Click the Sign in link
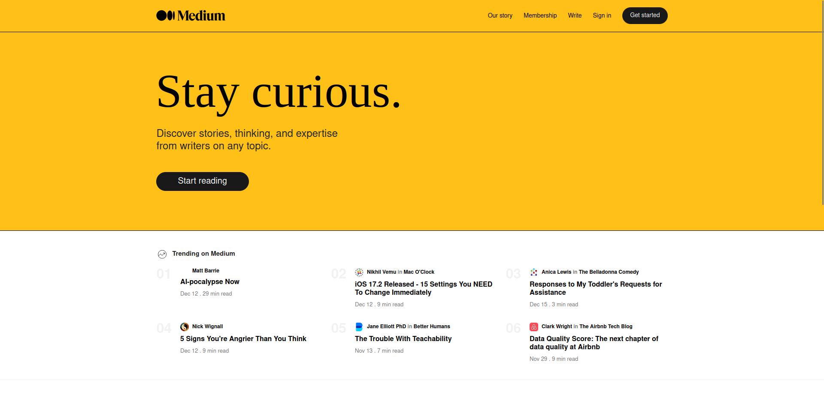 (602, 15)
